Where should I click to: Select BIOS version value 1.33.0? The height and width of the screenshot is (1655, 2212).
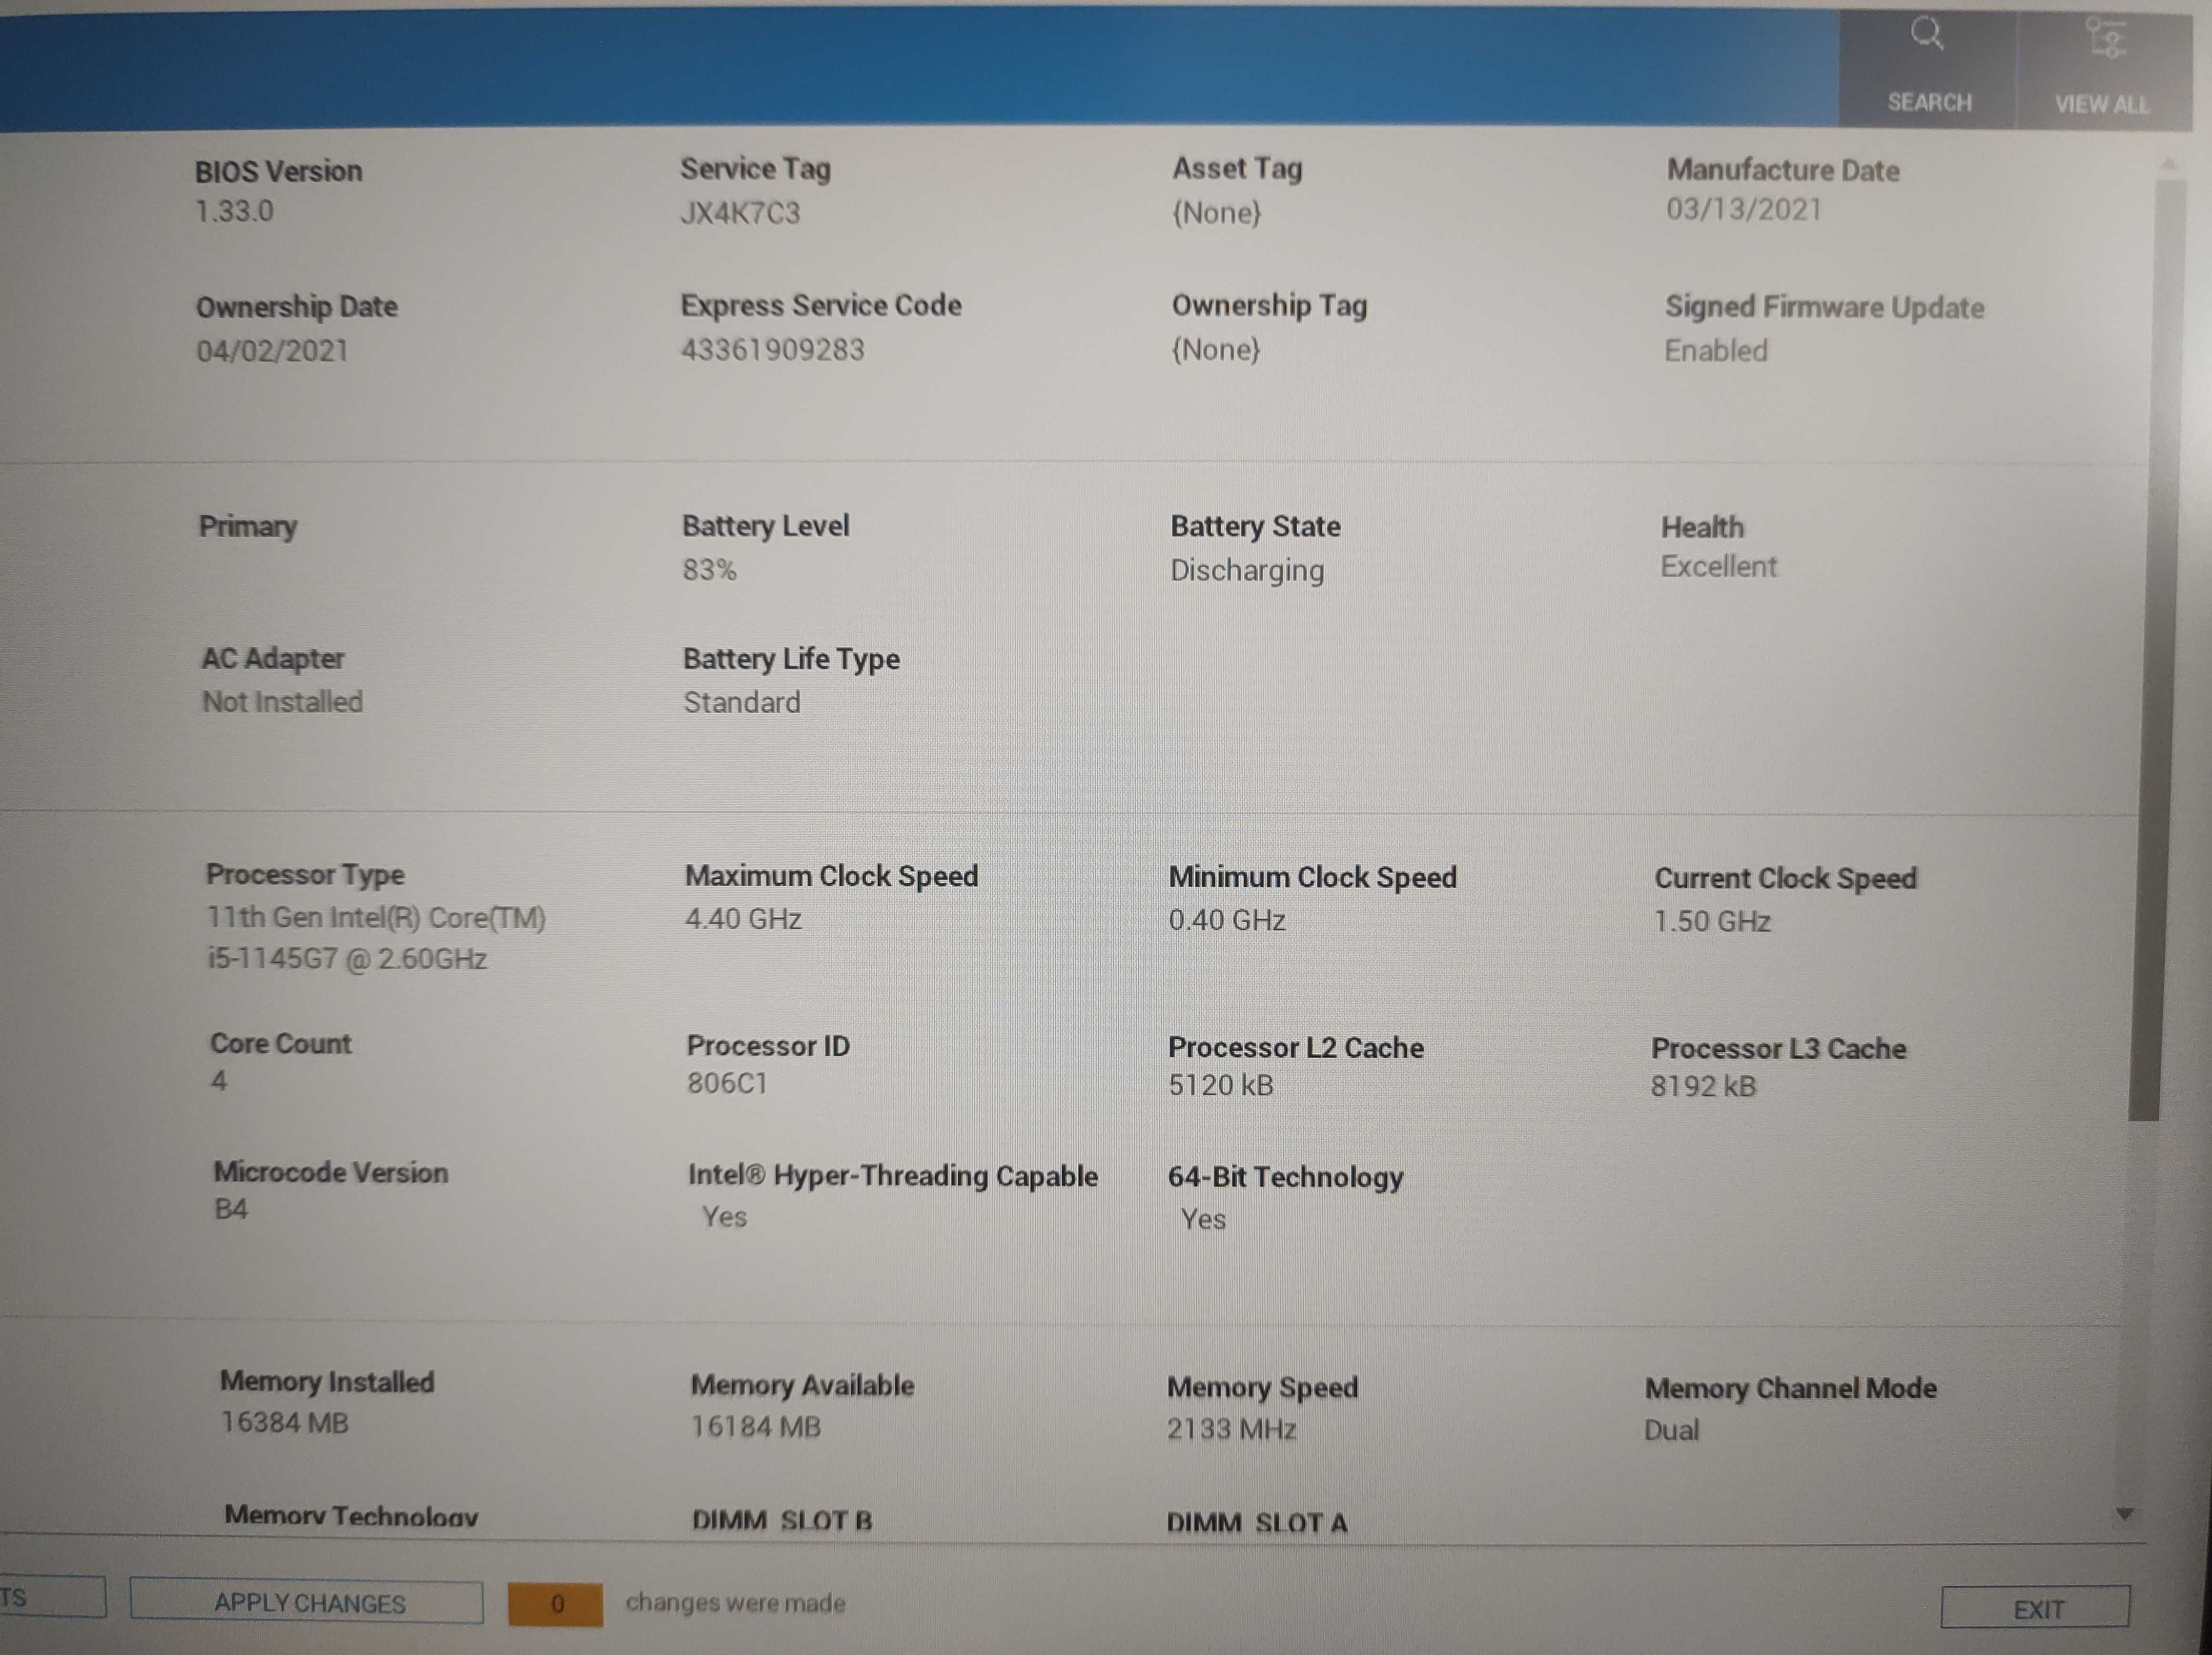(234, 211)
